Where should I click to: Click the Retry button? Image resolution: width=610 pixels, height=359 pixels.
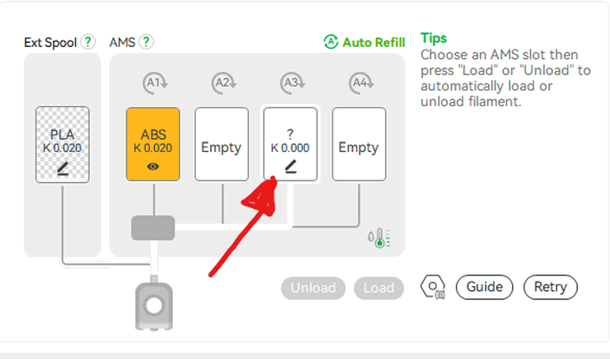550,287
